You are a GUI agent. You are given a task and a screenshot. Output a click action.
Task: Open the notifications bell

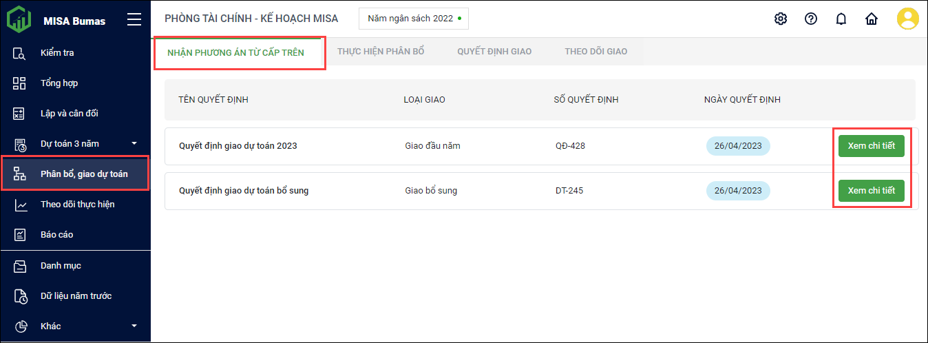point(841,19)
